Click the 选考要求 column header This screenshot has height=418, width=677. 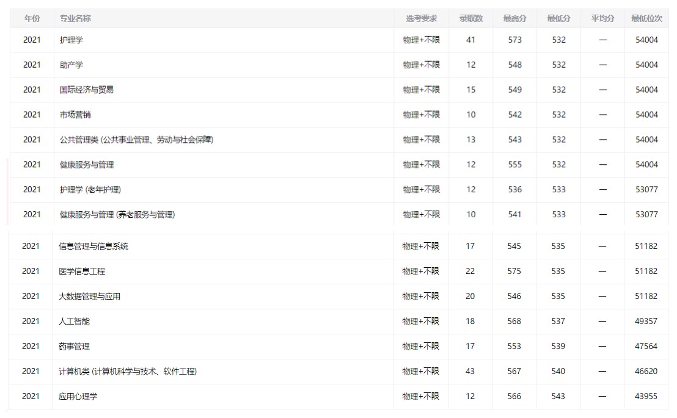[421, 18]
